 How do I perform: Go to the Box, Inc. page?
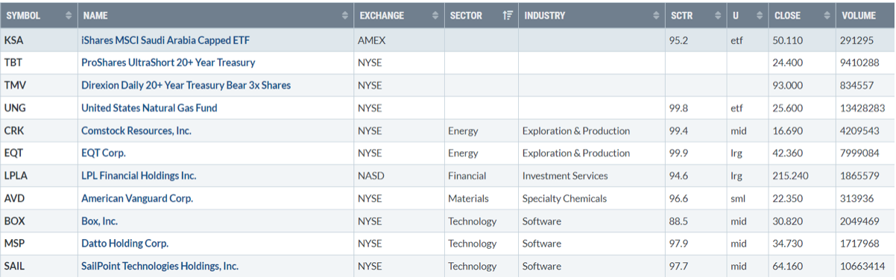click(x=99, y=221)
